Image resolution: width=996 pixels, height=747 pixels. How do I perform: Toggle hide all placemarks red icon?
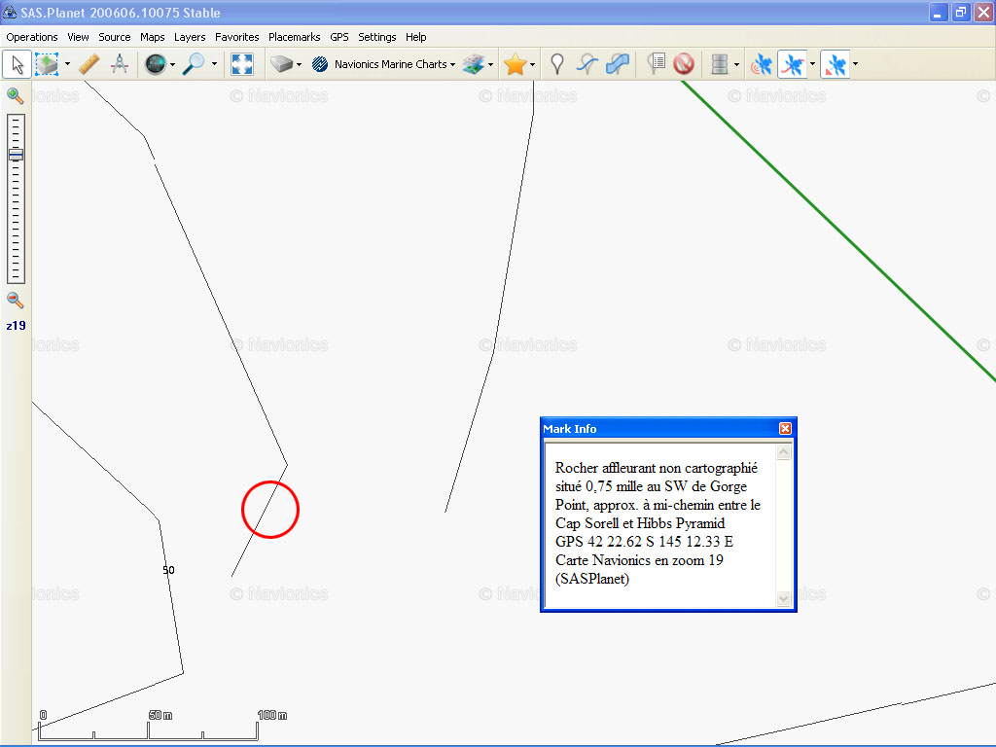(x=684, y=64)
